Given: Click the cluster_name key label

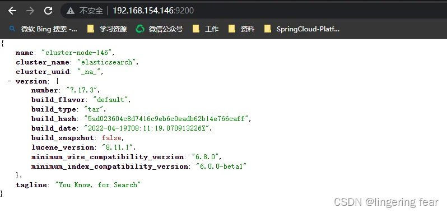Looking at the screenshot, I should click(43, 62).
